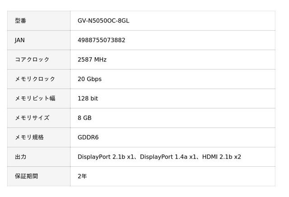This screenshot has width=289, height=197.
Task: Click the メモリクロック label
Action: 35,79
